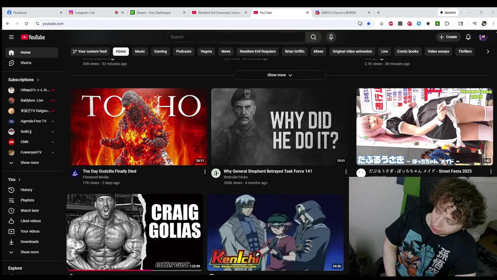Screen dimensions: 497x280
Task: Open Liked videos in the sidebar
Action: click(x=31, y=221)
